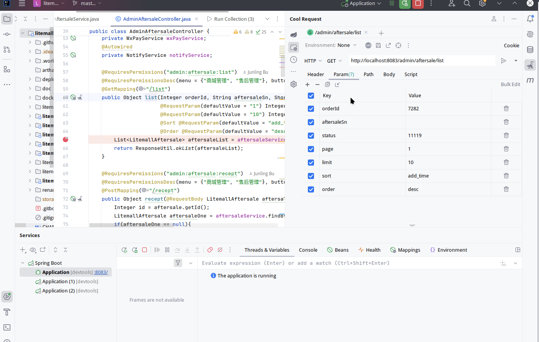The width and height of the screenshot is (539, 342).
Task: Open the Cool Request history clock icon
Action: (294, 60)
